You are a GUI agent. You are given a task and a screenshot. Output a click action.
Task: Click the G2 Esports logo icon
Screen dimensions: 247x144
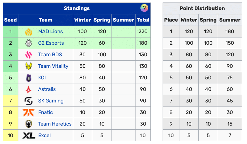point(29,43)
